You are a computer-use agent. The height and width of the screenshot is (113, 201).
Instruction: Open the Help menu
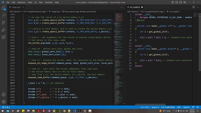tap(57, 2)
